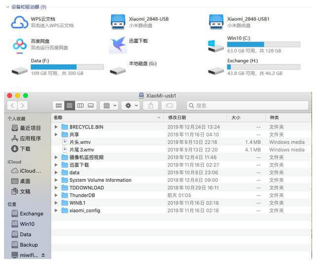Image resolution: width=316 pixels, height=263 pixels.
Task: Launch the 迅雷下载 bird icon
Action: coord(118,45)
